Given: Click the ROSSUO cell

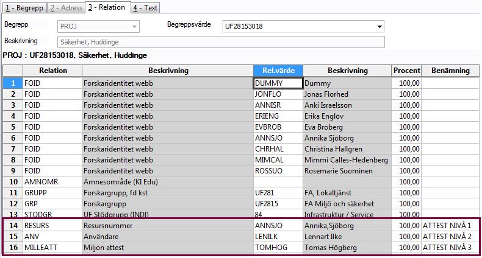Looking at the screenshot, I should 278,170.
